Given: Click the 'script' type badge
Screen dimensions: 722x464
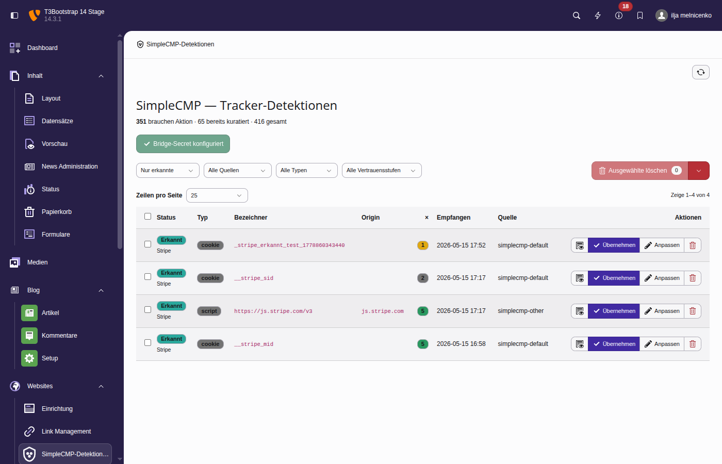Looking at the screenshot, I should tap(209, 311).
